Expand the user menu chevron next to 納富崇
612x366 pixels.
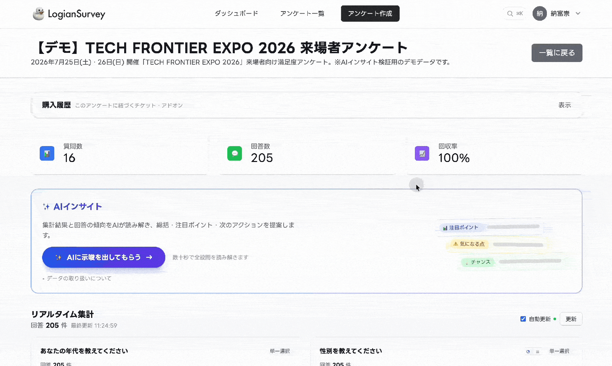coord(578,14)
